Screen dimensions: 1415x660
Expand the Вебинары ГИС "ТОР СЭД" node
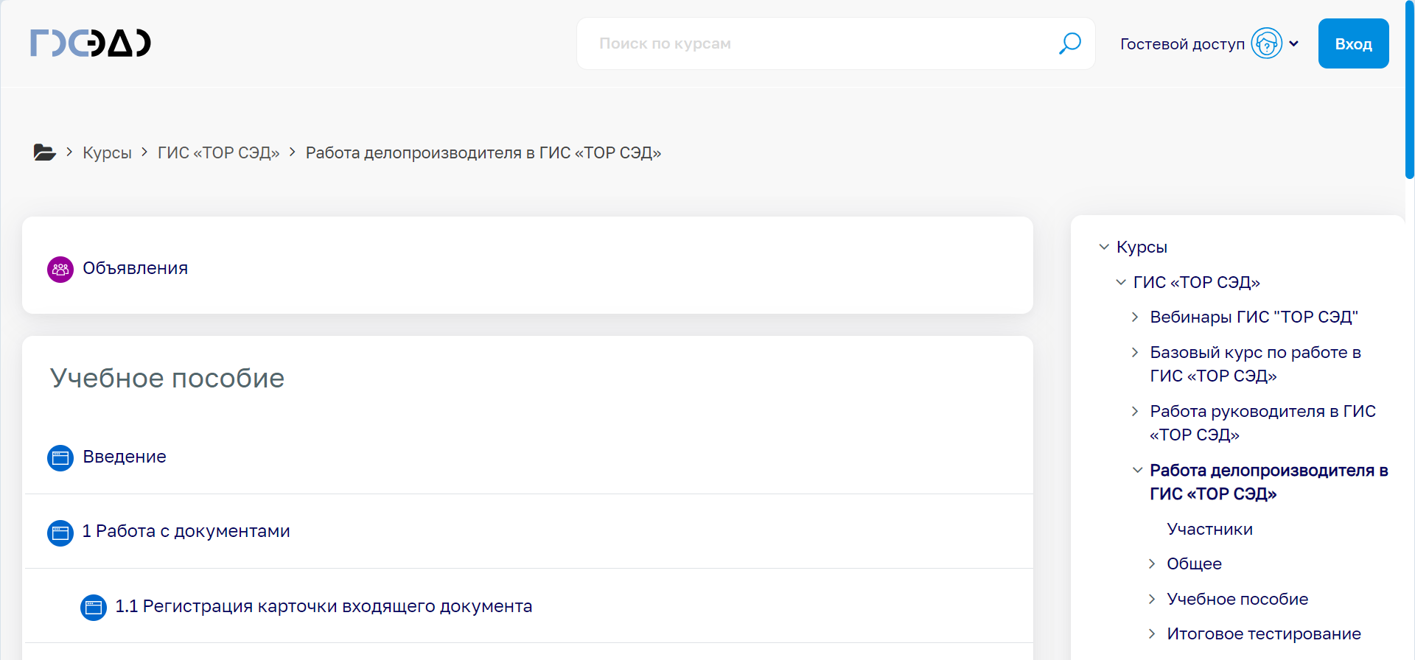coord(1136,317)
